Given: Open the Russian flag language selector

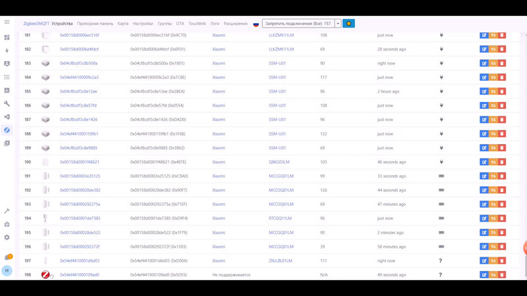Looking at the screenshot, I should point(256,24).
